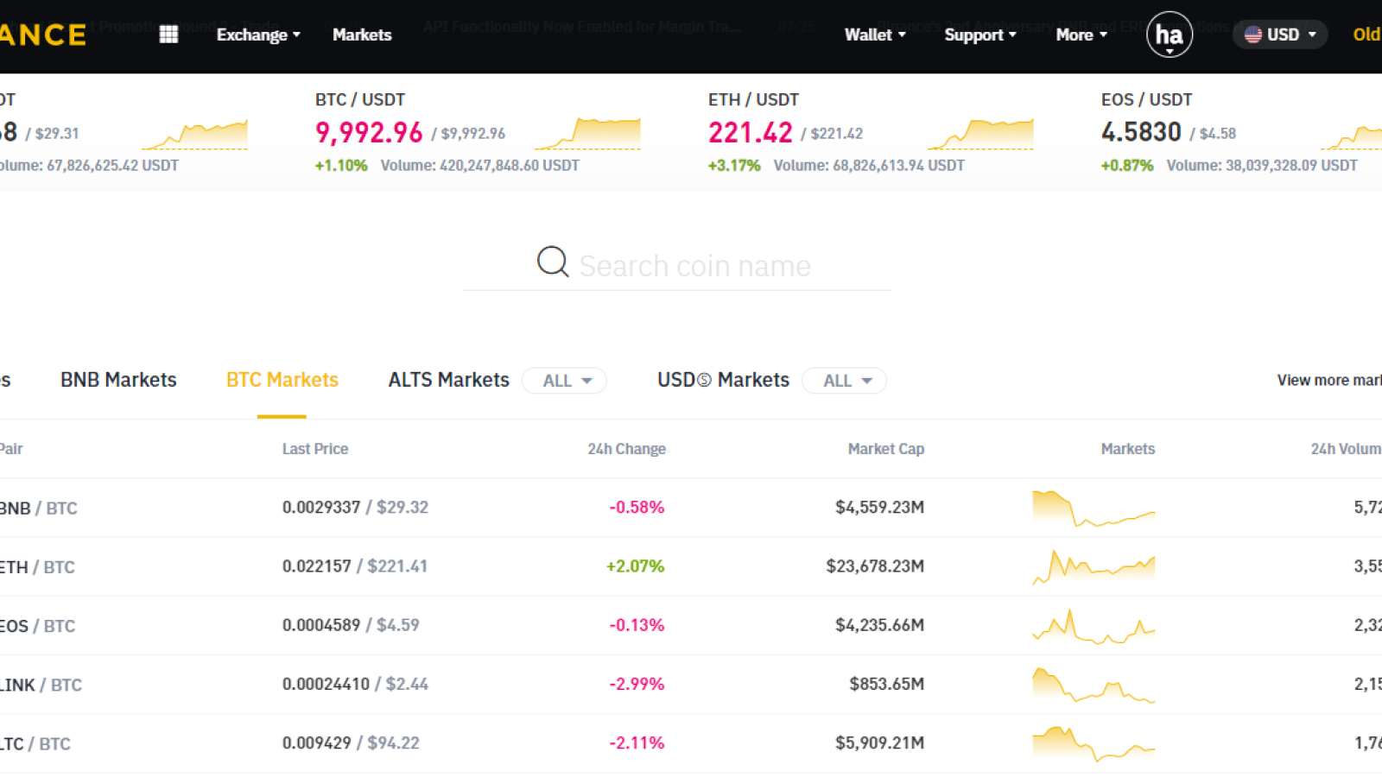Click market cap $4,235.66M
The height and width of the screenshot is (777, 1382).
(879, 625)
